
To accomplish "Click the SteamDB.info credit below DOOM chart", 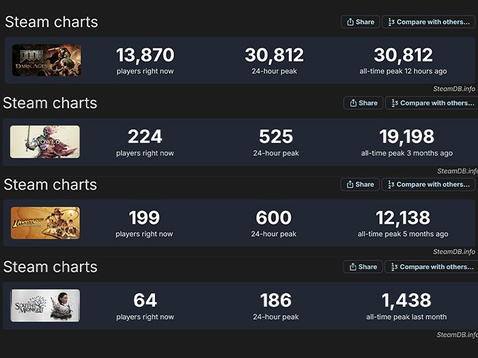I will [454, 89].
